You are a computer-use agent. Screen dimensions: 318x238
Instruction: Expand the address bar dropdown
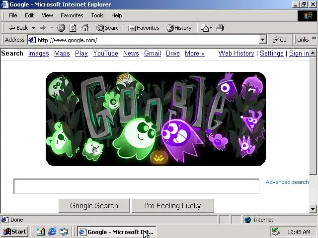coord(262,40)
